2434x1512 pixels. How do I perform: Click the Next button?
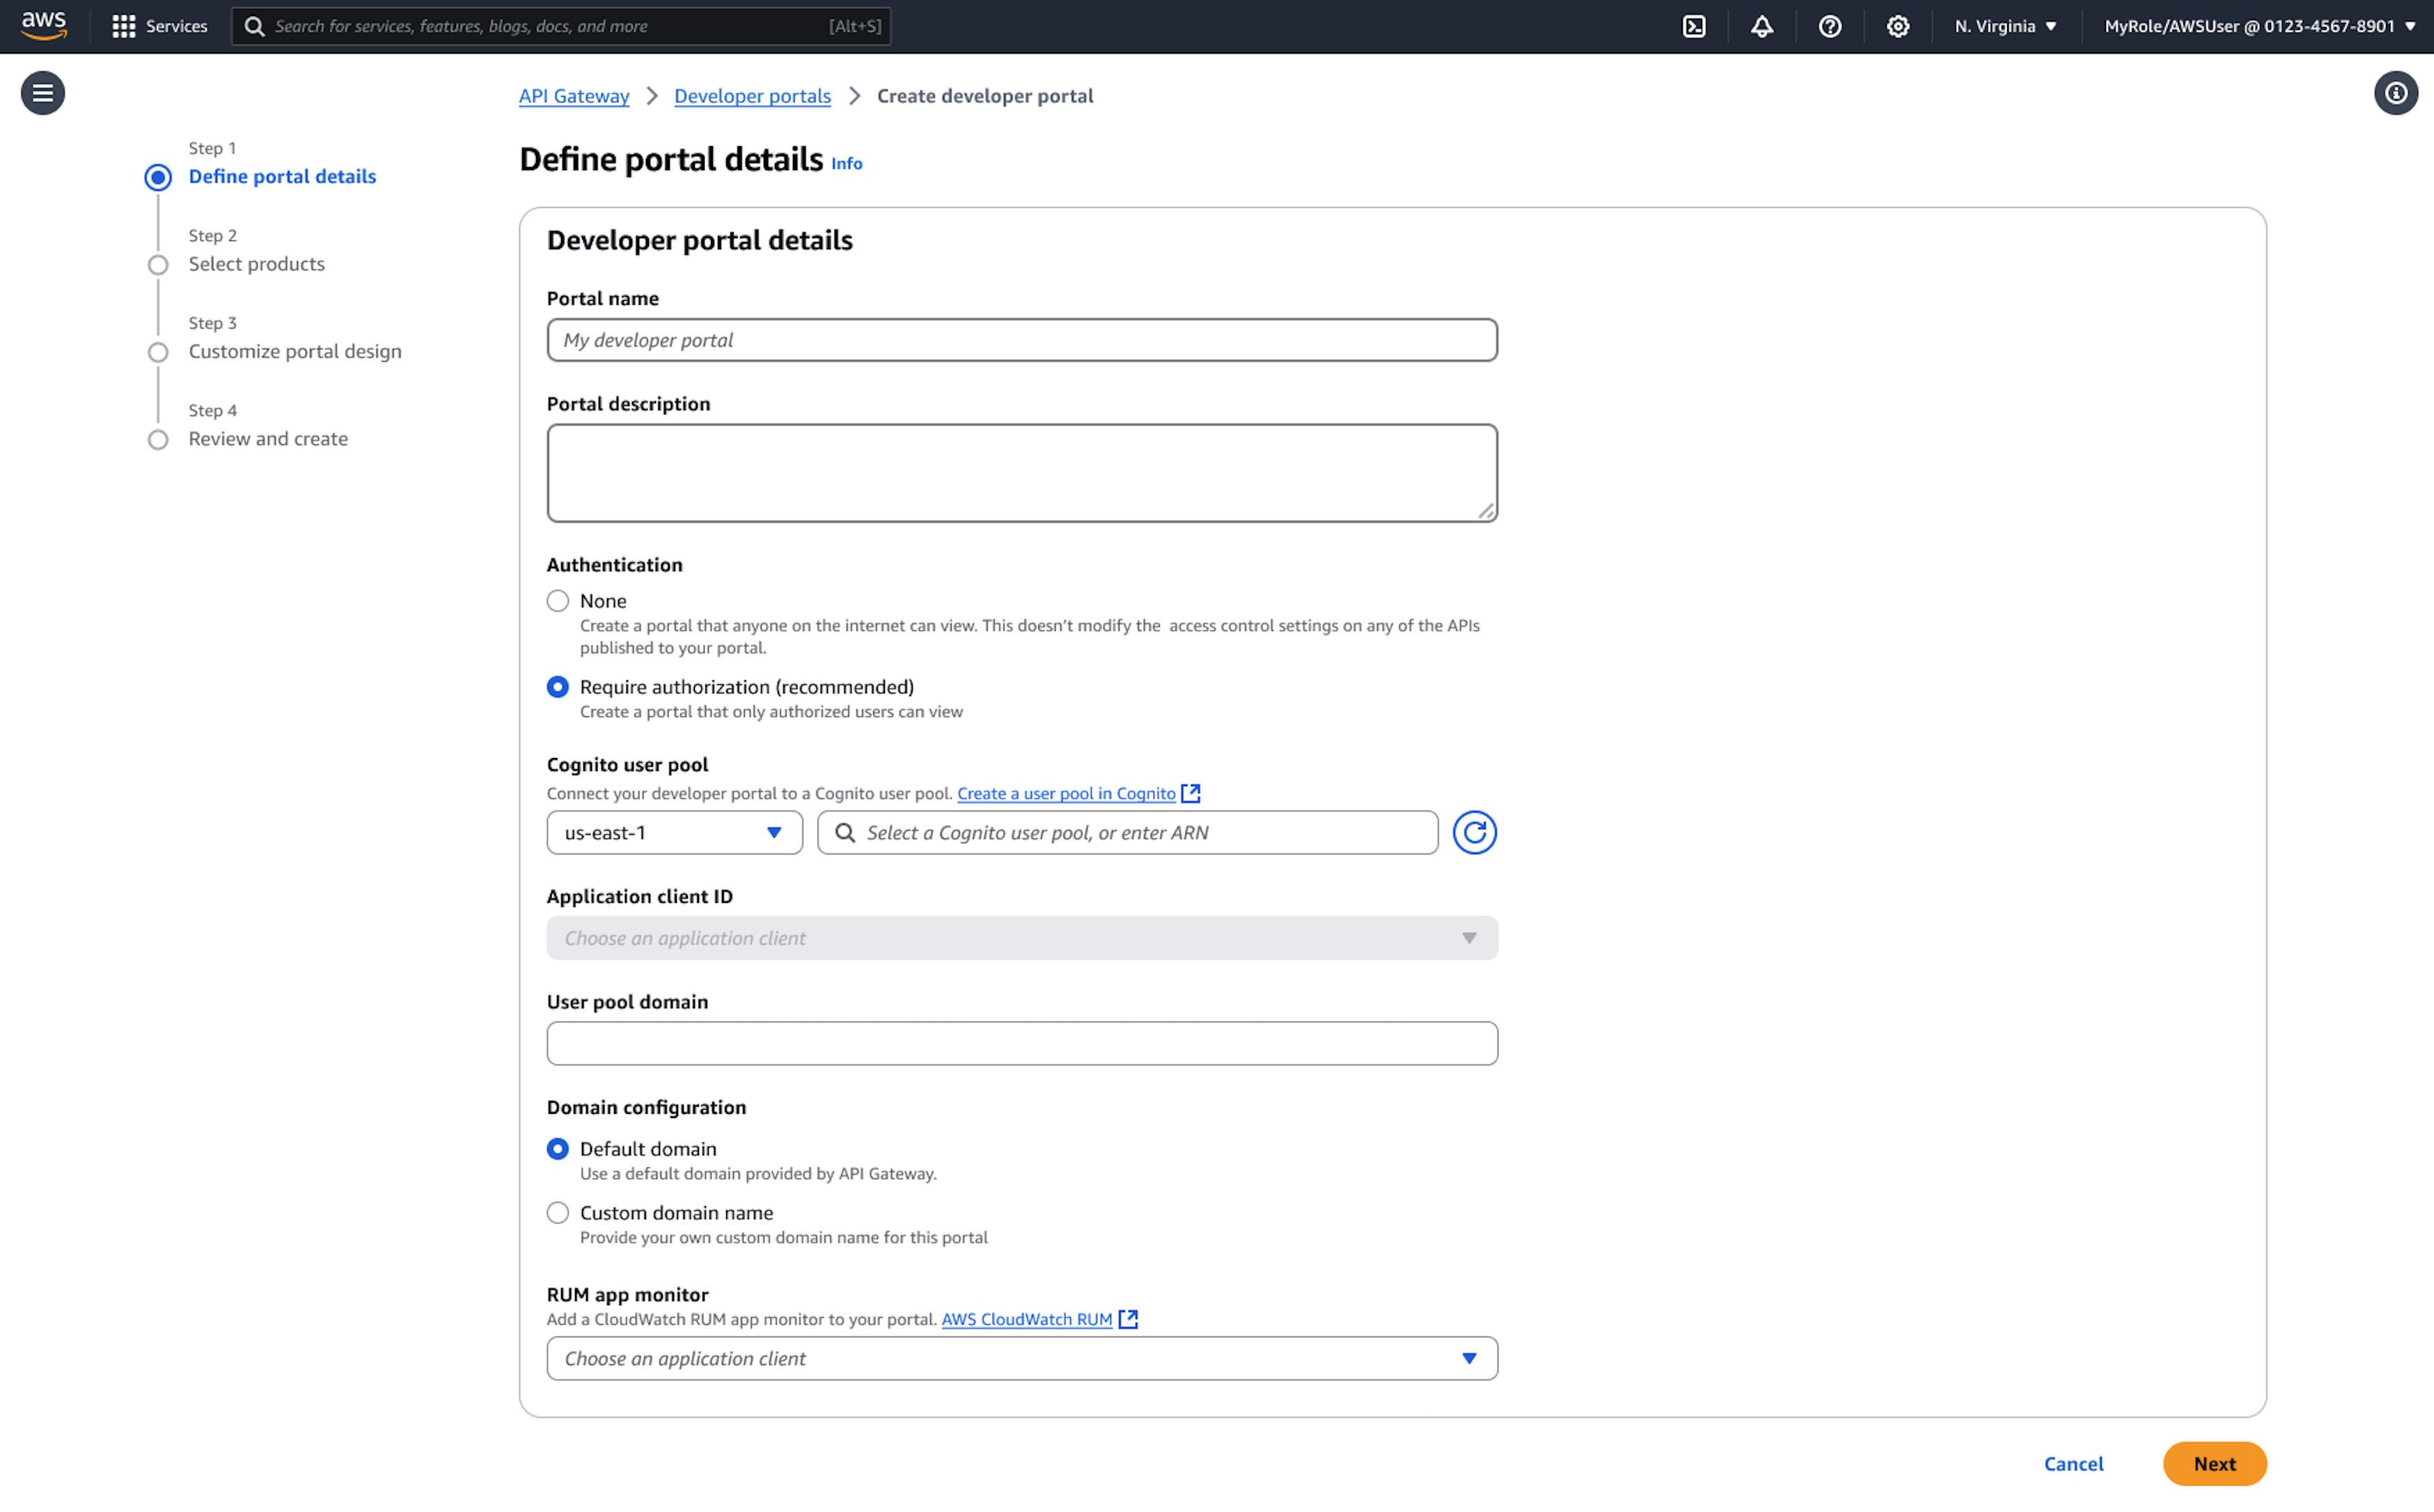2214,1463
